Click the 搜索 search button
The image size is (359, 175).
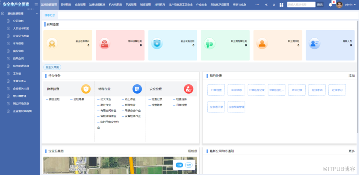(320, 4)
